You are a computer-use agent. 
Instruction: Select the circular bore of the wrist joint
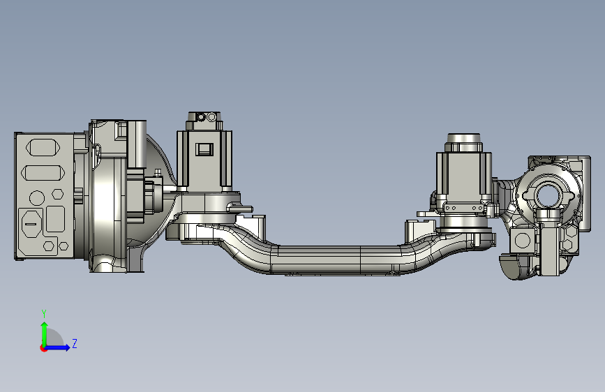tap(548, 196)
